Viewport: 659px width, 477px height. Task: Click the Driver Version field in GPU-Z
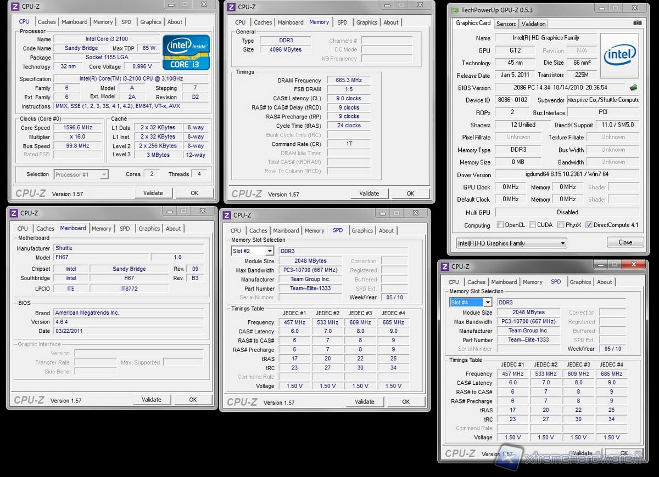pos(567,174)
